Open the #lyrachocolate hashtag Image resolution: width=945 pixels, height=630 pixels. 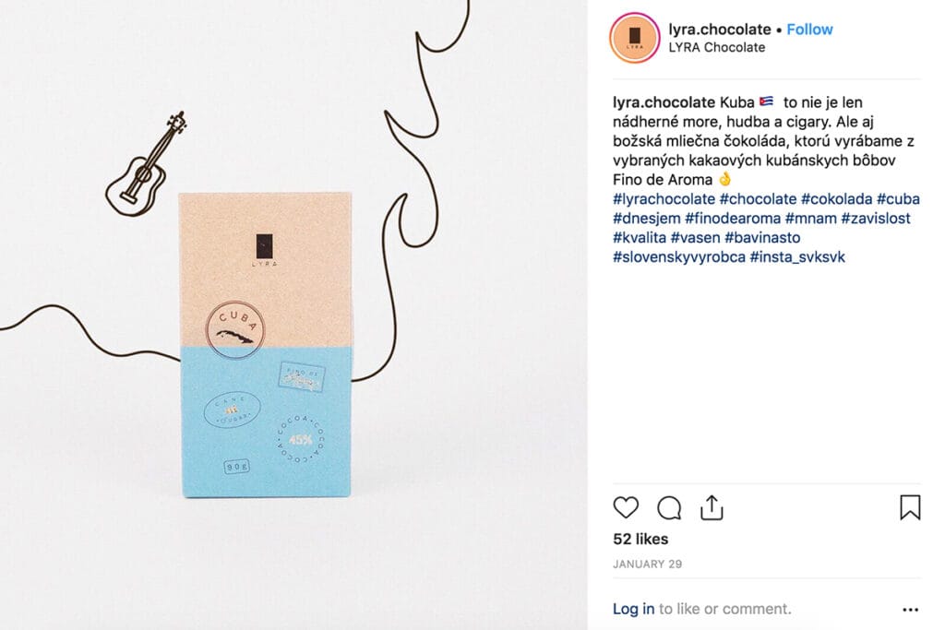664,198
